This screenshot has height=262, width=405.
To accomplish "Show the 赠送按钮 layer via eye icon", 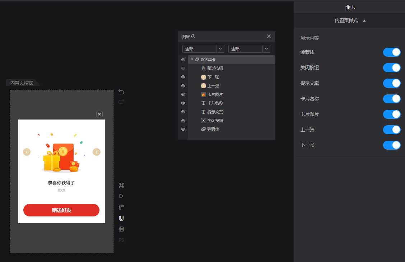I will (183, 69).
